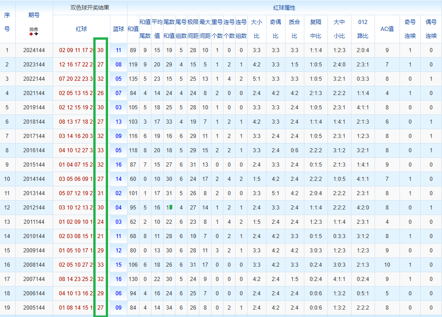Screen dimensions: 442x317
Task: Select issue number 2024144
Action: pos(34,50)
